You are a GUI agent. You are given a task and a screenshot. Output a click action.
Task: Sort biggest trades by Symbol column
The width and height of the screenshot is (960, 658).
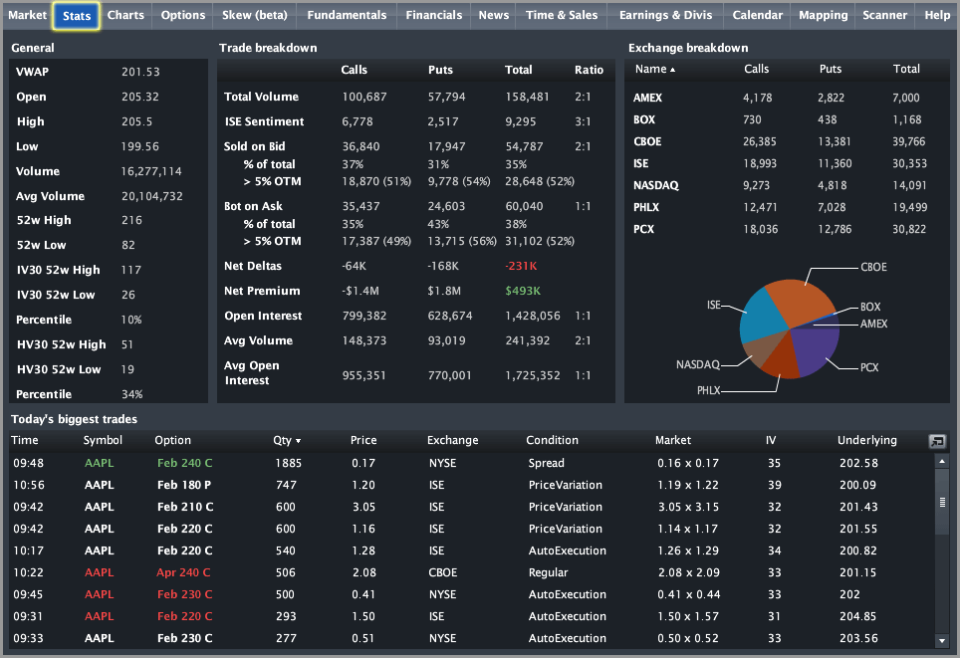pyautogui.click(x=103, y=440)
